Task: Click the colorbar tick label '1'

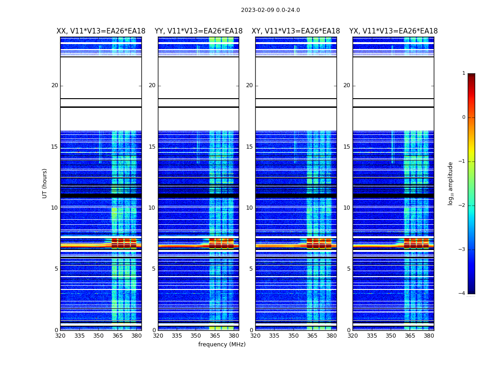Action: click(x=464, y=73)
